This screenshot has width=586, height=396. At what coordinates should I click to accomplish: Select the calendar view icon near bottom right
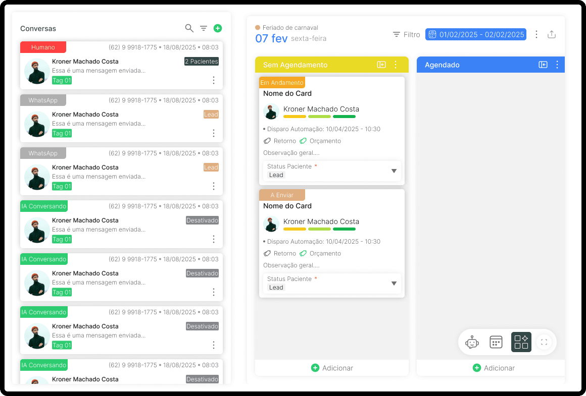(496, 342)
